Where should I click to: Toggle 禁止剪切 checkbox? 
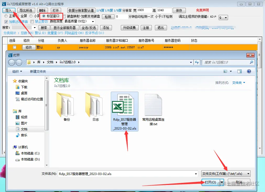32,22
